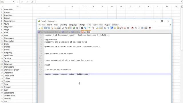183x103 pixels.
Task: Switch to the new 1 tab
Action: (x=66, y=32)
